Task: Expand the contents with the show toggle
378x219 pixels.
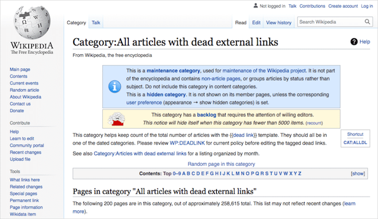Action: coord(358,174)
